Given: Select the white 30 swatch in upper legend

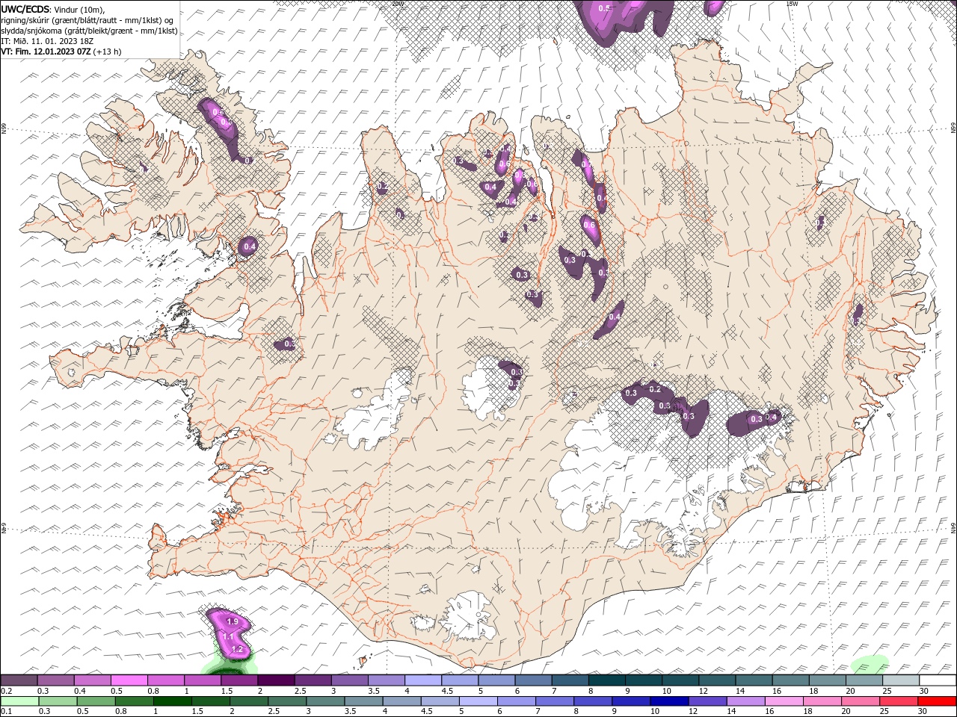Looking at the screenshot, I should coord(938,680).
